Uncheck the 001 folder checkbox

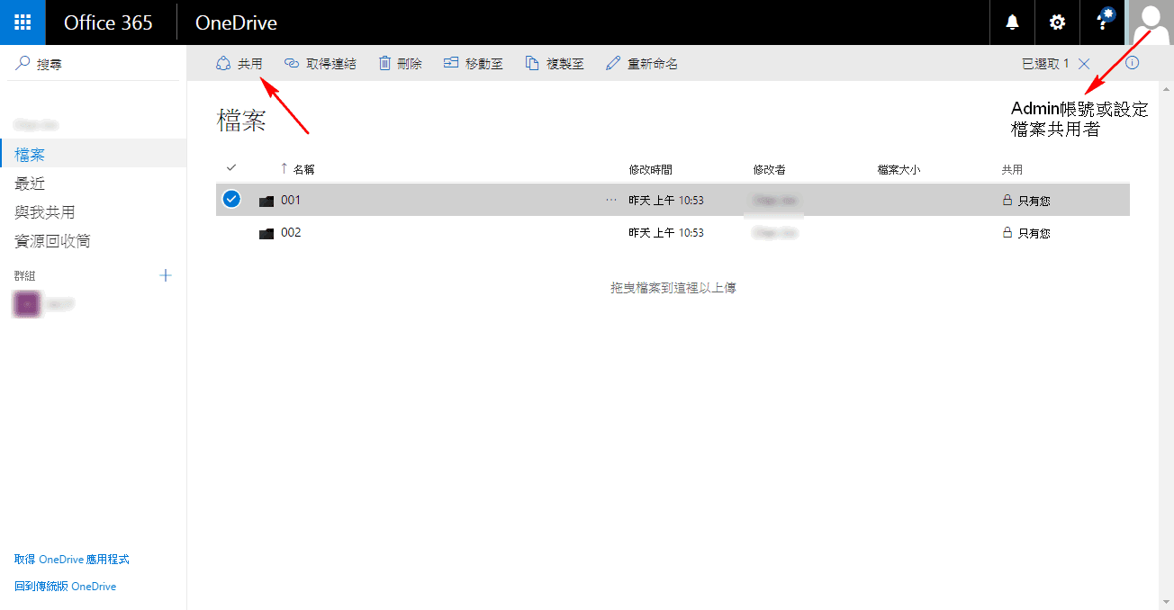tap(231, 200)
